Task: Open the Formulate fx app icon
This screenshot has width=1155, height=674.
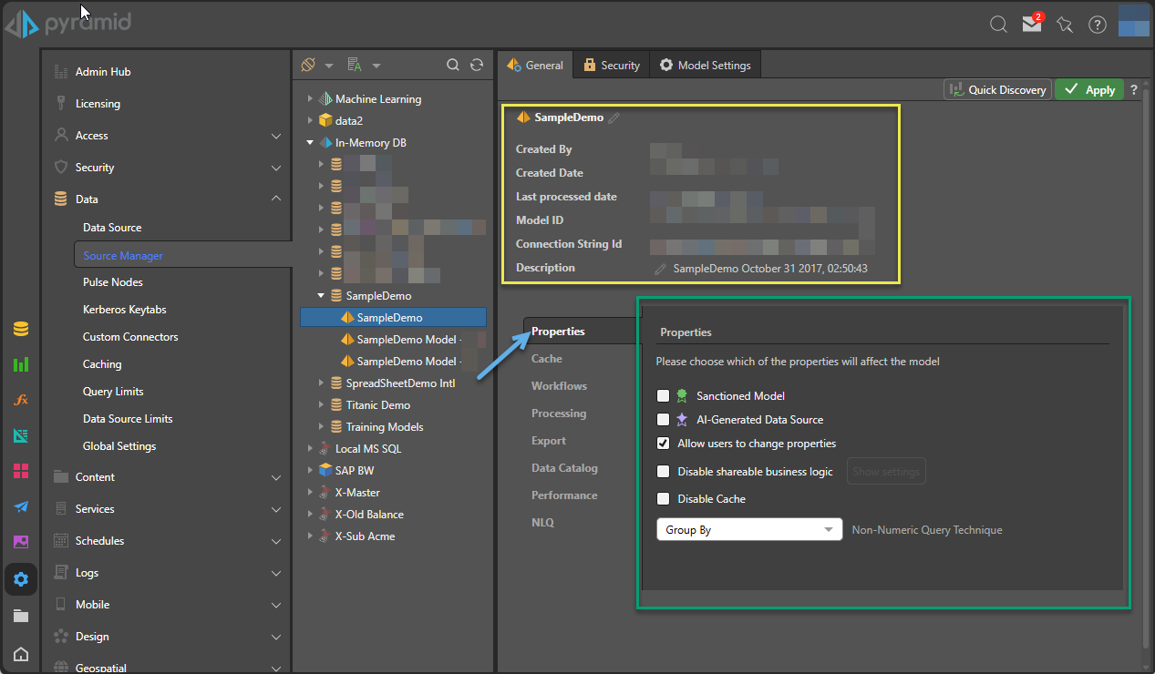Action: [x=20, y=400]
